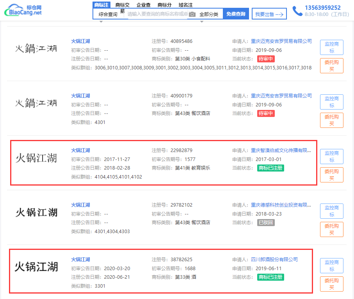Open the BiaoCang.net logo homepage
The image size is (354, 299).
point(23,10)
